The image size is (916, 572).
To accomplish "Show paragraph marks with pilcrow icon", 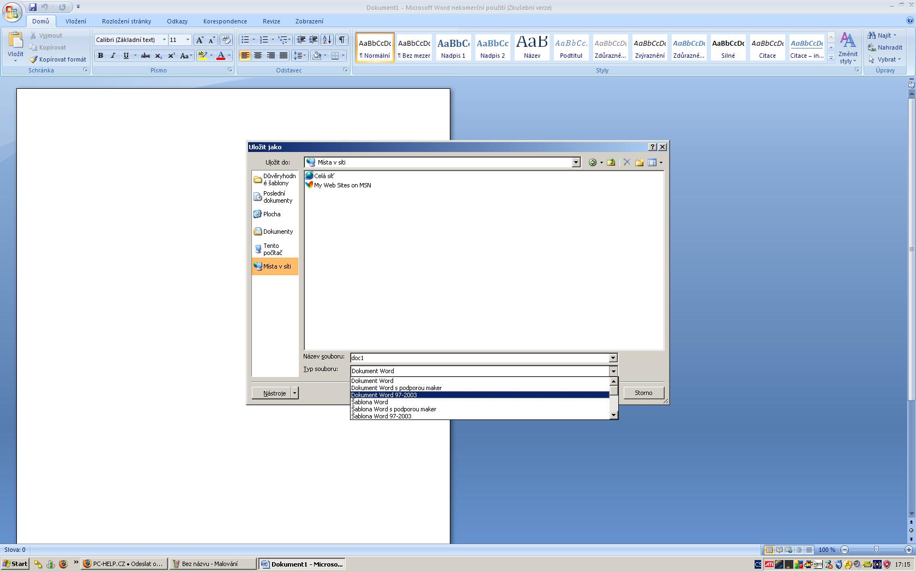I will click(342, 40).
